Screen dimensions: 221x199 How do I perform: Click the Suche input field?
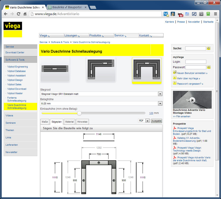pyautogui.click(x=195, y=48)
